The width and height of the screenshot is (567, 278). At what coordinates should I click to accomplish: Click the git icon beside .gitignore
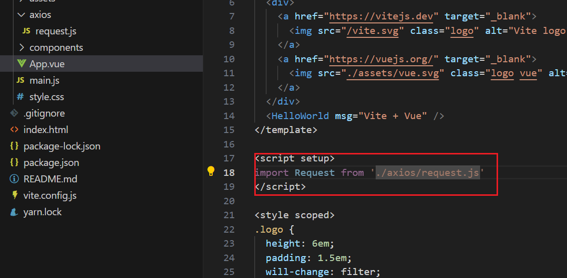(14, 113)
